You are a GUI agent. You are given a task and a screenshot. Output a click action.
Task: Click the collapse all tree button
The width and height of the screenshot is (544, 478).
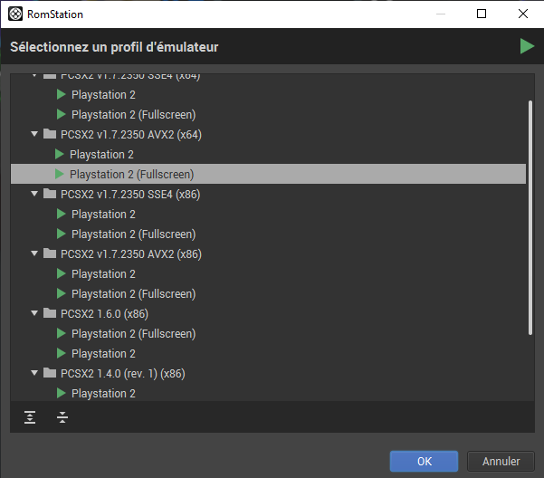point(62,417)
